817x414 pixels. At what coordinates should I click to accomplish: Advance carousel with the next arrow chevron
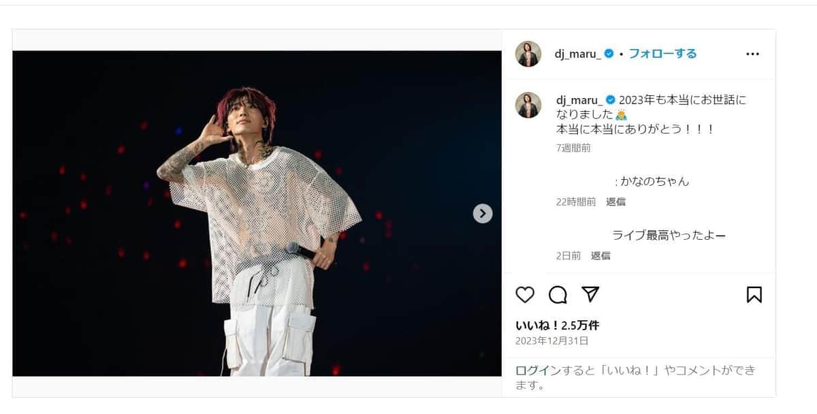coord(482,214)
